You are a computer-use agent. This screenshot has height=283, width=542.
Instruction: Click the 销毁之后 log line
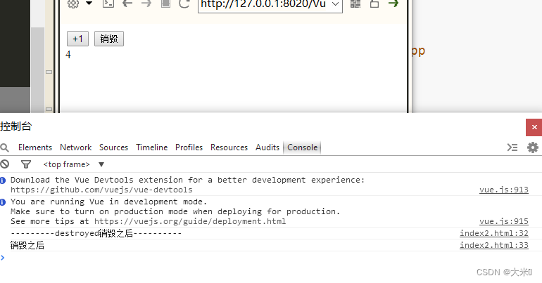(27, 245)
